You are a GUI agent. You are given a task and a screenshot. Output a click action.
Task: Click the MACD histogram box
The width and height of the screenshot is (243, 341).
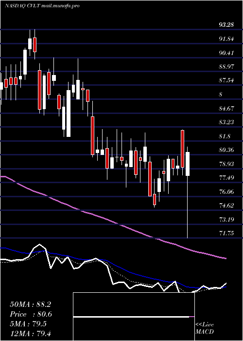[x=134, y=317]
